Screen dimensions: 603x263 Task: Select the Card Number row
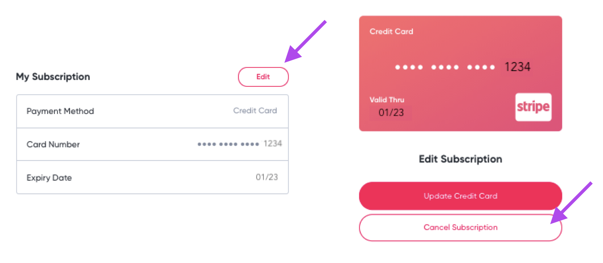pos(152,144)
